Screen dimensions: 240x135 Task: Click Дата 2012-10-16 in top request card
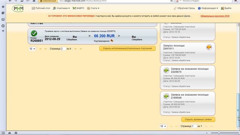[x=171, y=32]
